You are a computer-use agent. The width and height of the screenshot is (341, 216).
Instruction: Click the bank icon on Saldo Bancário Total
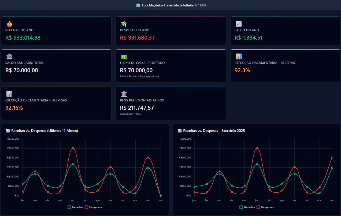(x=9, y=56)
